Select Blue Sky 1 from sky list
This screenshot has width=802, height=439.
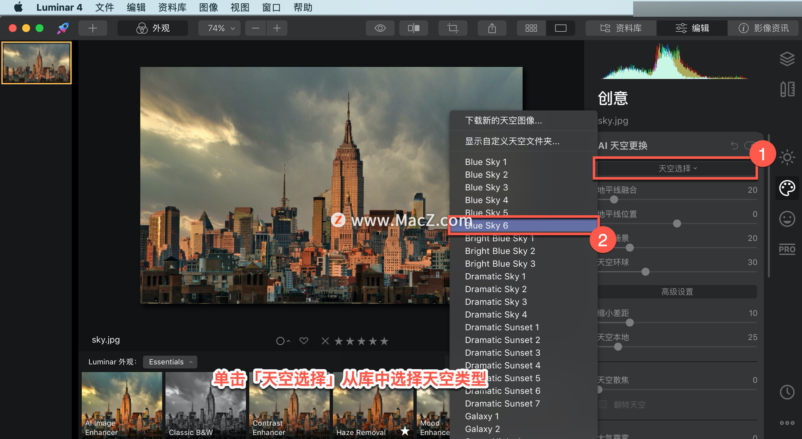click(x=523, y=162)
